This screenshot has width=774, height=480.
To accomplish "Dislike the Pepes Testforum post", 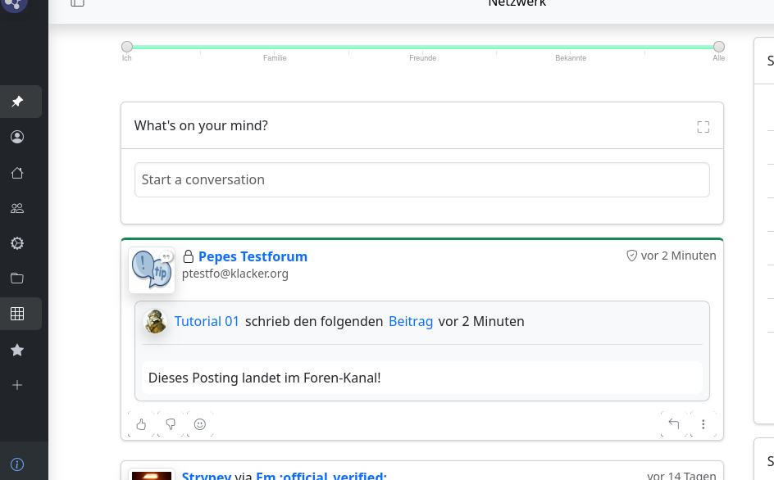I will (x=171, y=424).
